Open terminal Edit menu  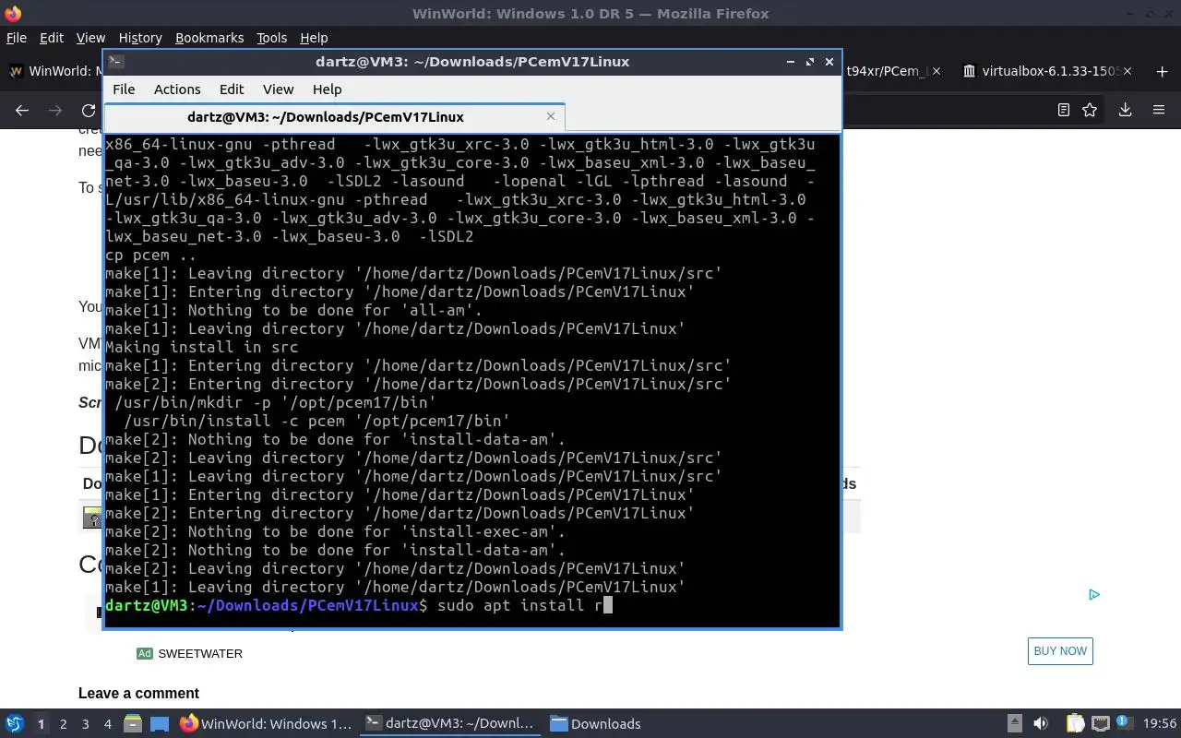[232, 89]
